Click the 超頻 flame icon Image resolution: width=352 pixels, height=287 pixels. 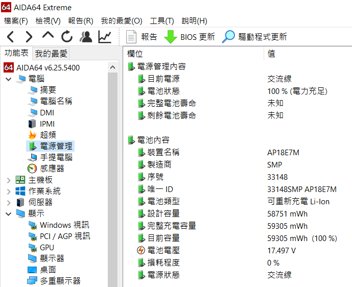point(32,135)
